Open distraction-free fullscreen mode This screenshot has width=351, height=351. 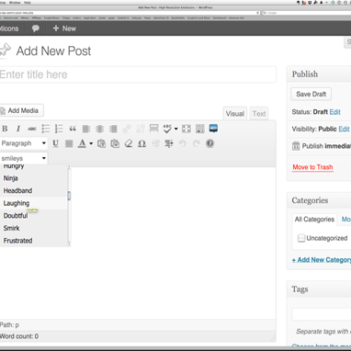pos(187,129)
